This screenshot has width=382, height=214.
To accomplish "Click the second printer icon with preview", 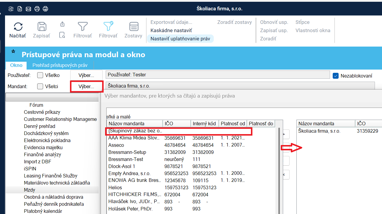I will 45,9.
